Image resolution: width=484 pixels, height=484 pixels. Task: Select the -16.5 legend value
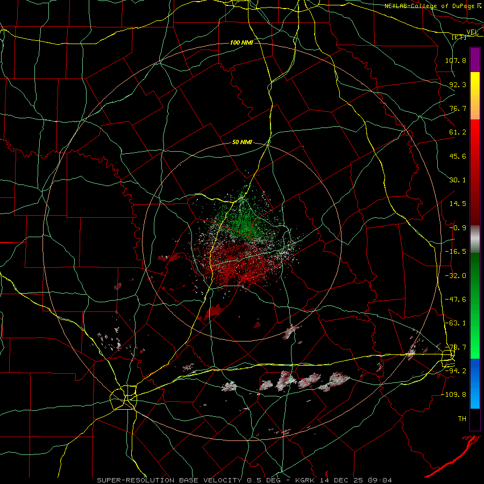click(455, 252)
